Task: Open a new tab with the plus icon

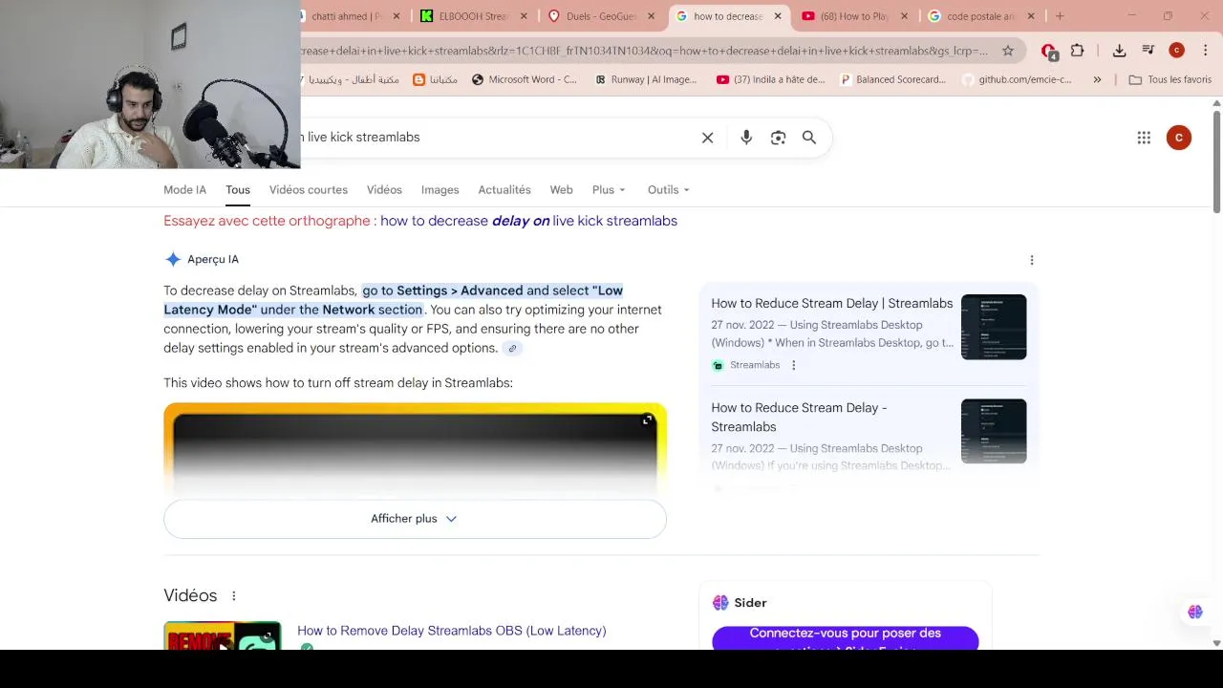Action: pos(1060,16)
